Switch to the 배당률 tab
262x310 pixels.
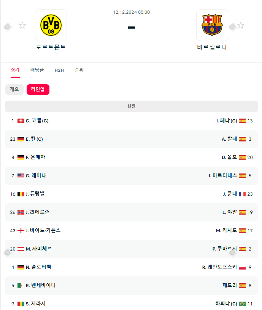(37, 70)
